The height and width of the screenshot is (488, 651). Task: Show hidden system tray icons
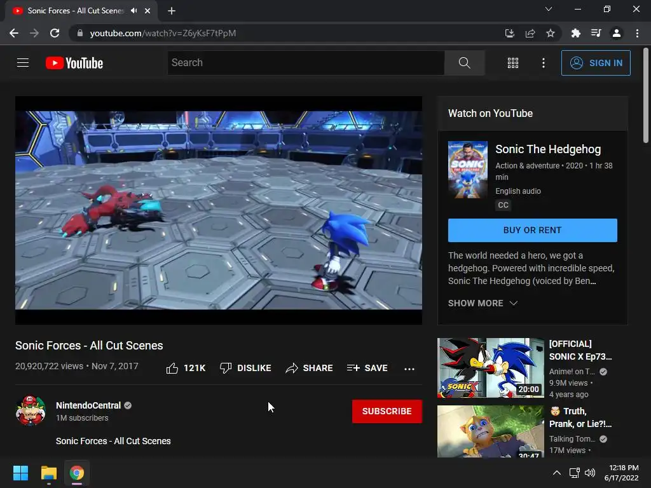557,473
